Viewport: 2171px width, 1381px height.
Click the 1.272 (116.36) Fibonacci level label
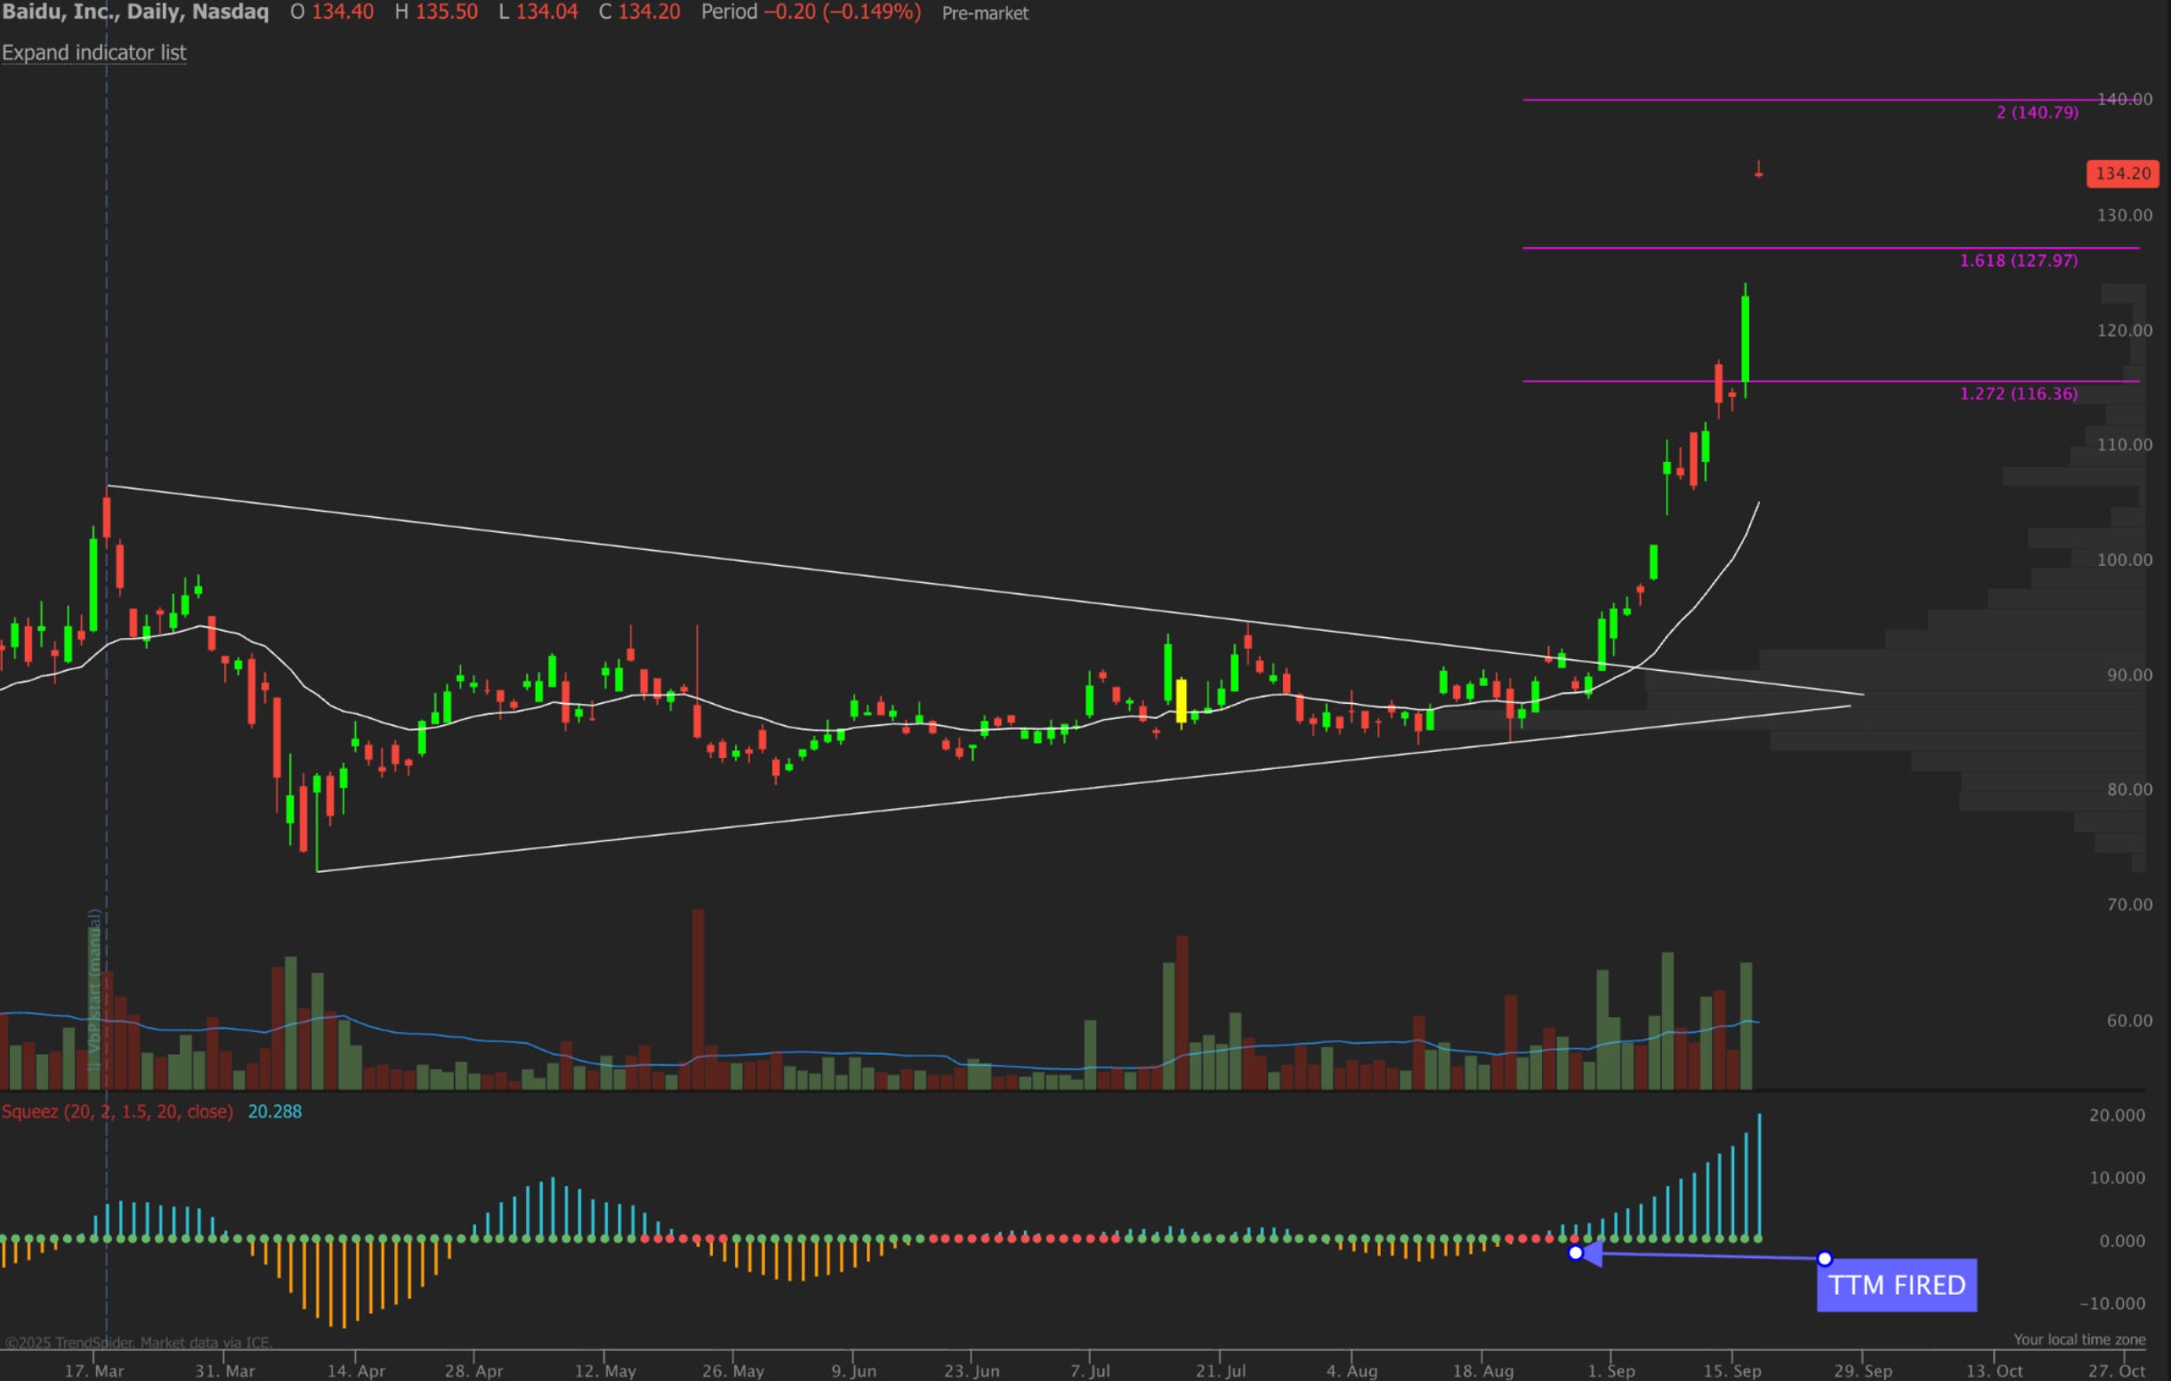coord(2018,394)
